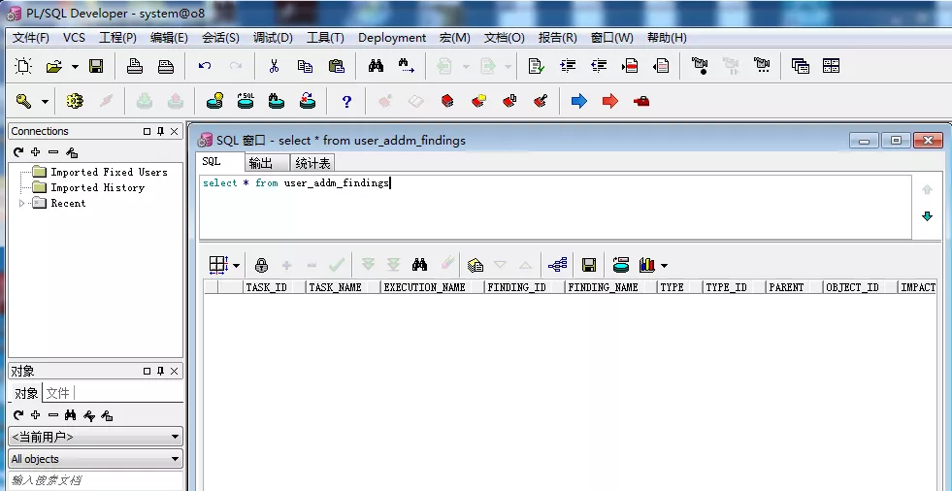Viewport: 952px width, 491px height.
Task: Click the Find binoculars icon in main toolbar
Action: pos(376,66)
